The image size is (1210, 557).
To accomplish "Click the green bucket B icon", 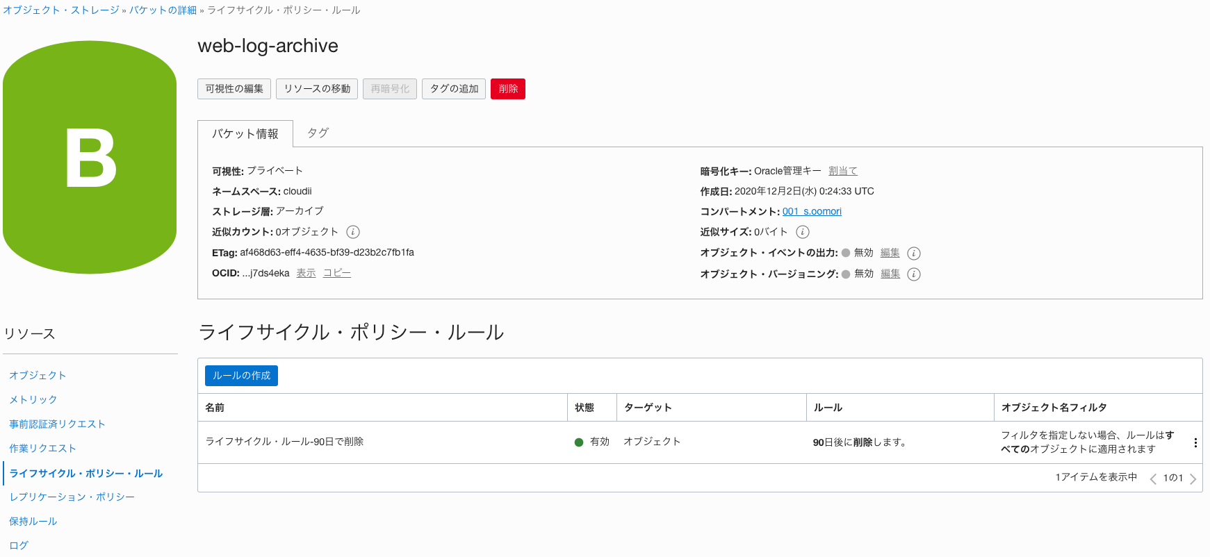I will tap(90, 158).
